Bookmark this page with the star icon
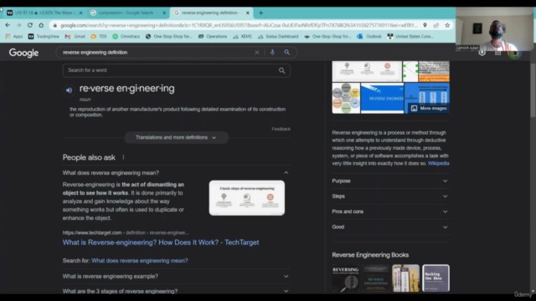The height and width of the screenshot is (301, 536). (x=447, y=25)
